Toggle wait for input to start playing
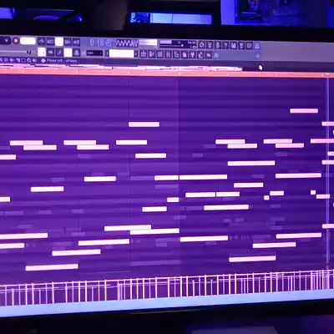 50,41
